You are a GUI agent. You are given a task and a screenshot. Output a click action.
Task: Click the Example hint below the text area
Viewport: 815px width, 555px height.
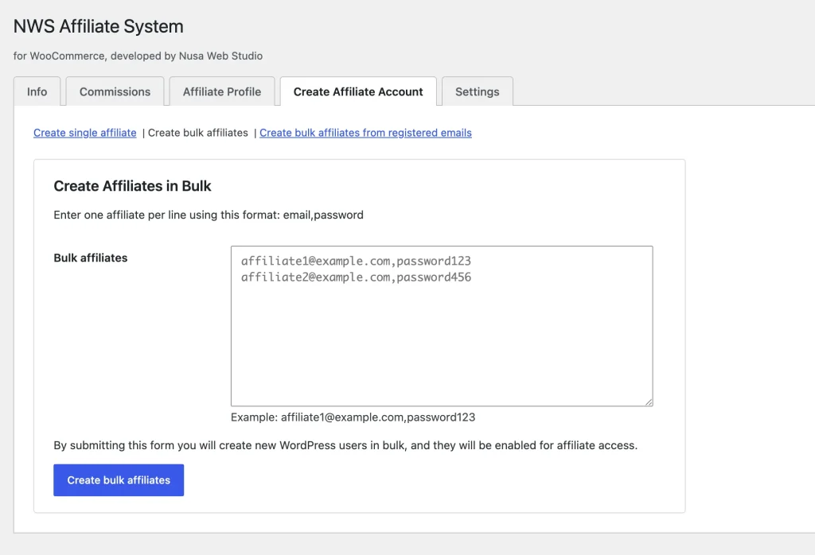pos(353,417)
